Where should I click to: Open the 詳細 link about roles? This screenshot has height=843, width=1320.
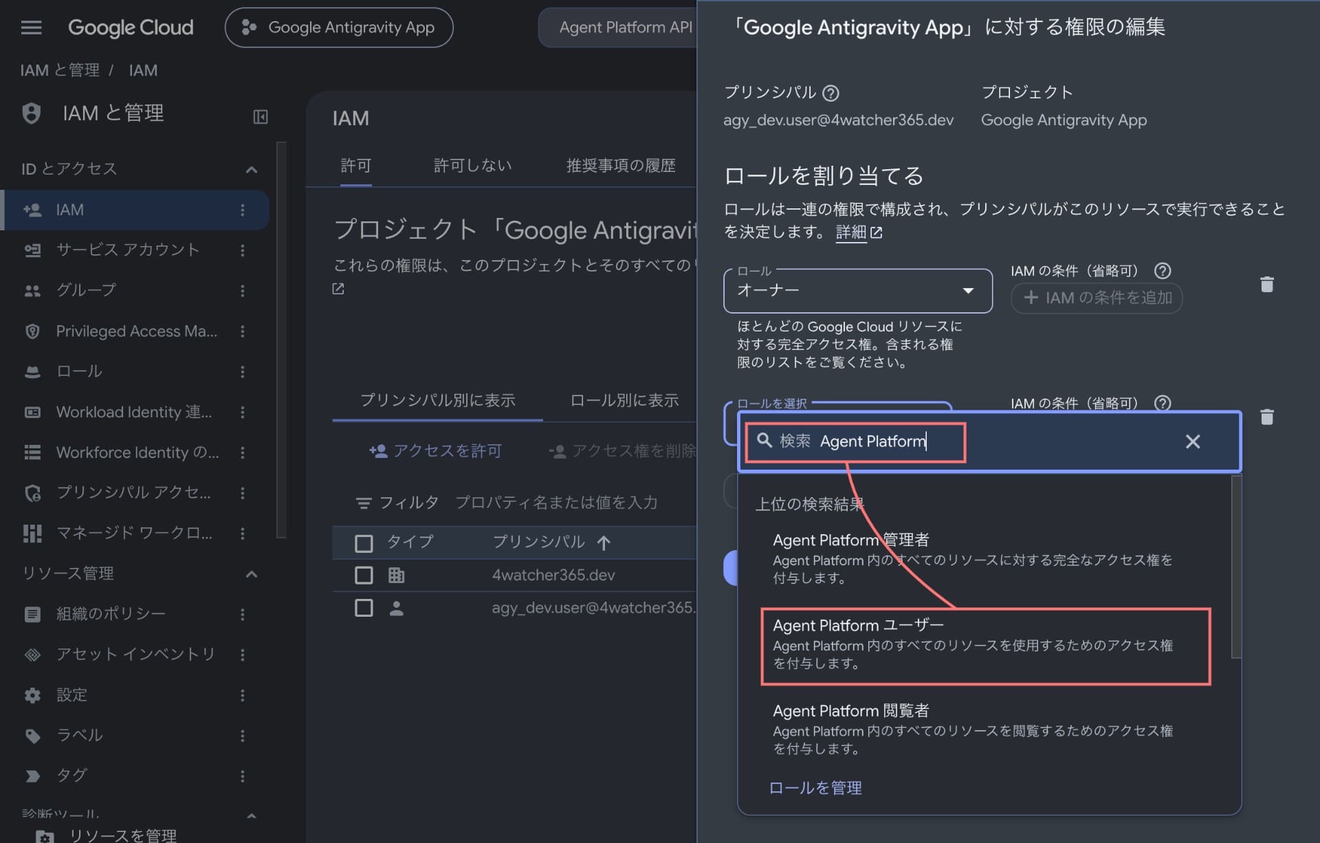(x=859, y=232)
